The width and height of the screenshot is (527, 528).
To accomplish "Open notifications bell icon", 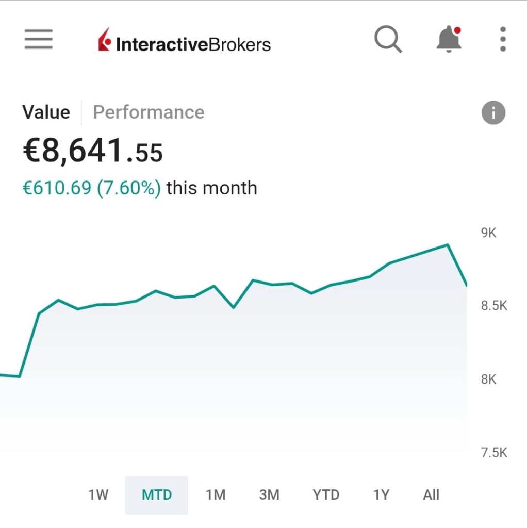I will point(449,39).
